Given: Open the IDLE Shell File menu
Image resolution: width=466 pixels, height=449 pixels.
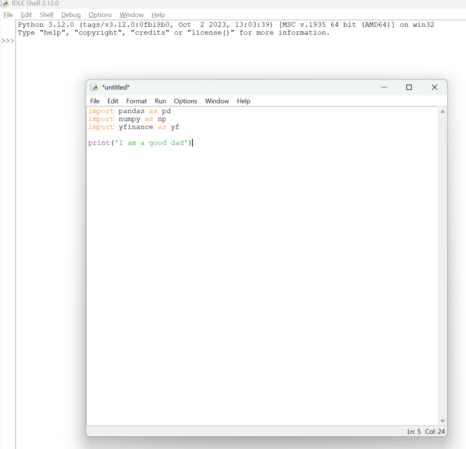Looking at the screenshot, I should [8, 15].
